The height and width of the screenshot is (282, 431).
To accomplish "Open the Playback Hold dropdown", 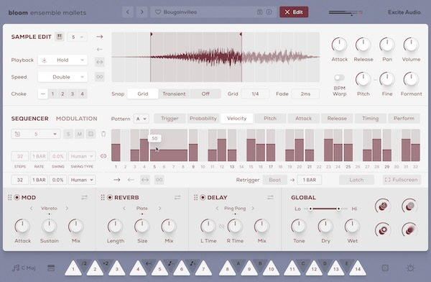I will click(62, 60).
